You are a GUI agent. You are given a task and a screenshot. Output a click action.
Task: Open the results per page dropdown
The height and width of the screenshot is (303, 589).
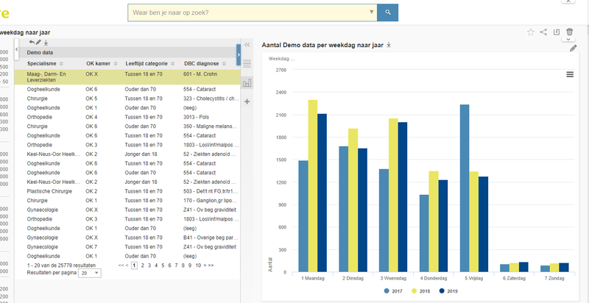[91, 273]
